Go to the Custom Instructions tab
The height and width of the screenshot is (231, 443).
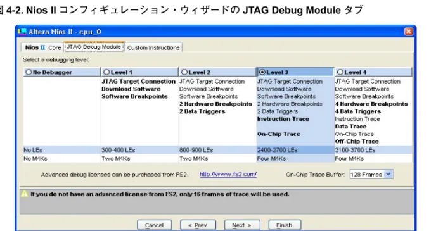coord(153,47)
